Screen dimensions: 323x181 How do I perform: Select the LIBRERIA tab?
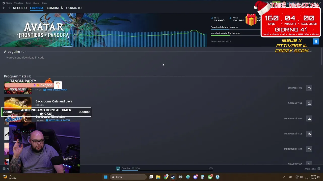(x=37, y=8)
